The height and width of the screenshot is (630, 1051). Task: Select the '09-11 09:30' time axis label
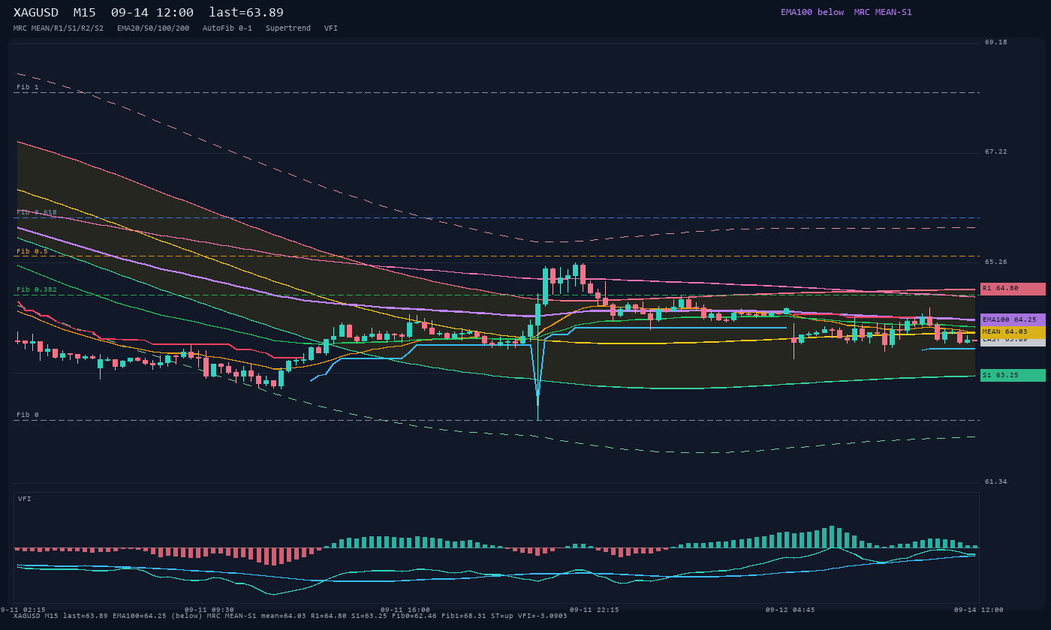click(x=209, y=610)
